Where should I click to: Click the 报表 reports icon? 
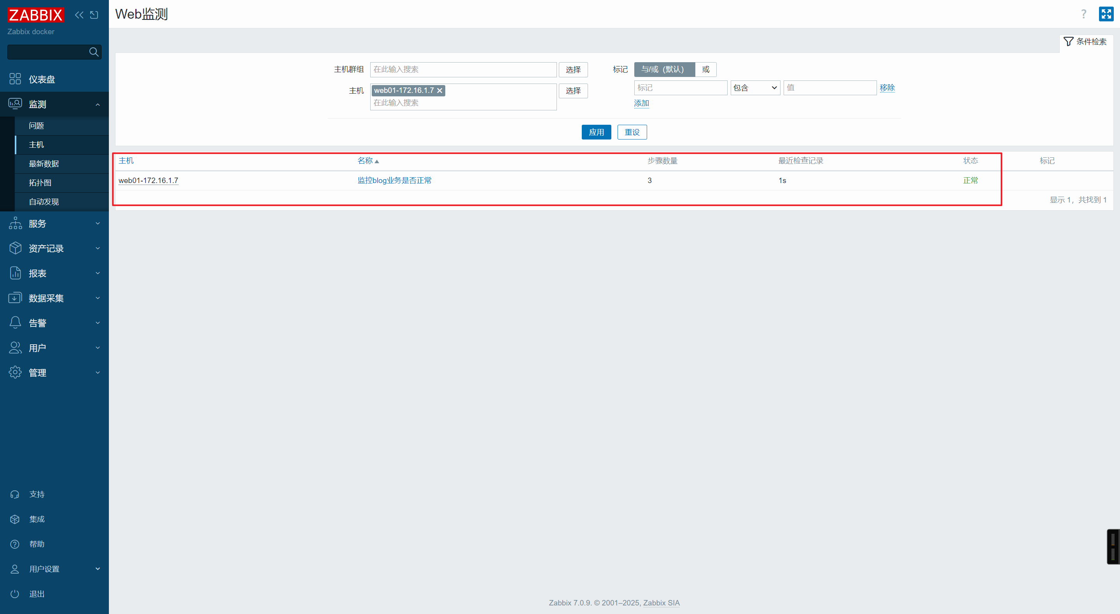[15, 273]
